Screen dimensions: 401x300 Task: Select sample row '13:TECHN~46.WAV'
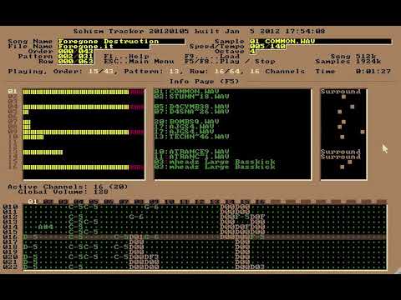click(x=191, y=137)
